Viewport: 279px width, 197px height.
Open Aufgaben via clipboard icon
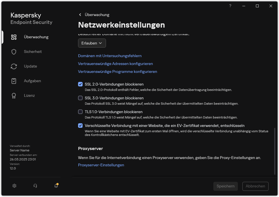point(32,81)
